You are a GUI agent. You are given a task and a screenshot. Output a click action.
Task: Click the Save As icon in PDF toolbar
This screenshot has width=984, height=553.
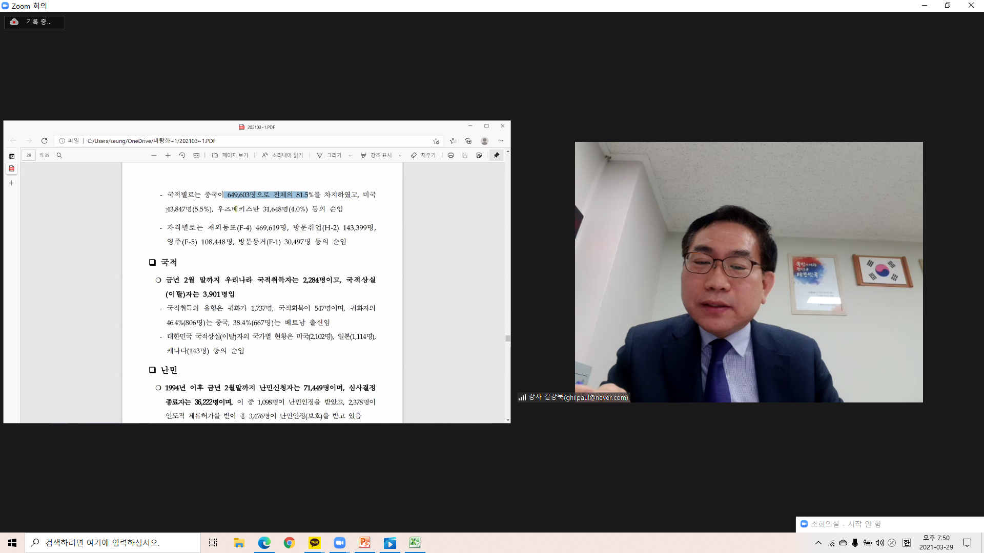click(479, 155)
